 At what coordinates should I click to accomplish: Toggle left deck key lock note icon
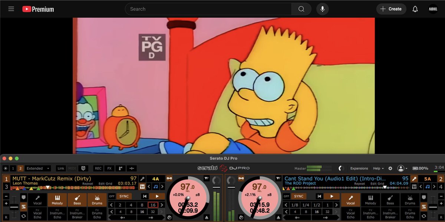click(156, 186)
